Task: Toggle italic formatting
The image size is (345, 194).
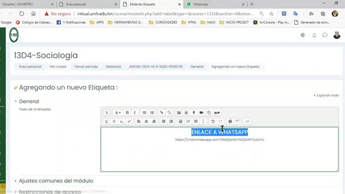Action: 135,113
